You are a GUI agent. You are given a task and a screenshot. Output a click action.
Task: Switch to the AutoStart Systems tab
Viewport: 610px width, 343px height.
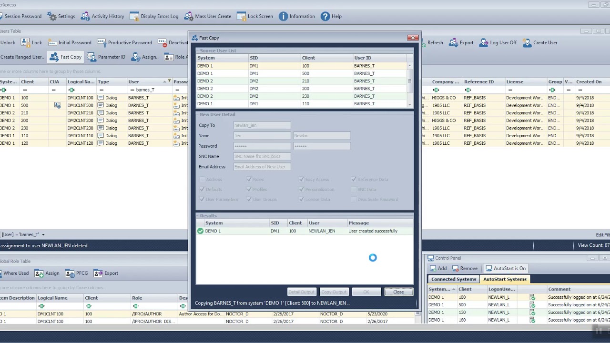click(x=505, y=279)
